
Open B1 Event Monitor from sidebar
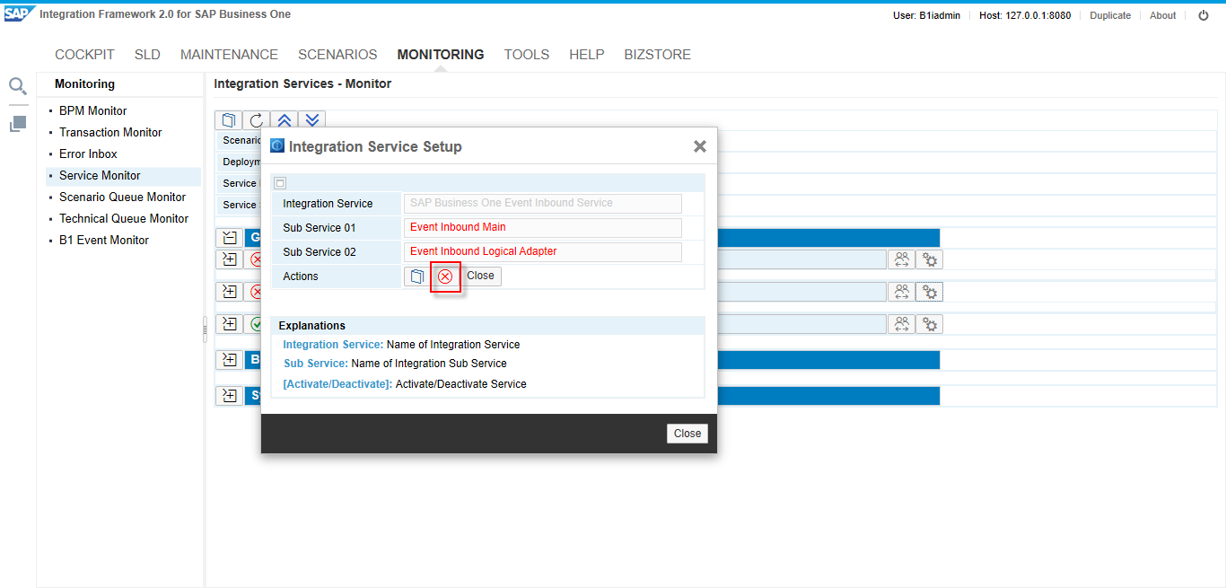click(103, 241)
